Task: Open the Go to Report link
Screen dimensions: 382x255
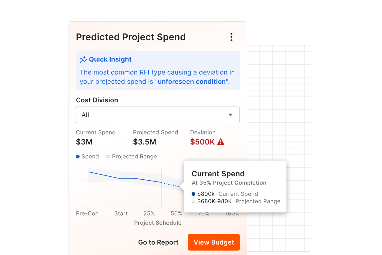Action: click(158, 242)
